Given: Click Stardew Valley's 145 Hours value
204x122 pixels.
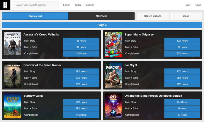Looking at the screenshot, I should tap(81, 115).
